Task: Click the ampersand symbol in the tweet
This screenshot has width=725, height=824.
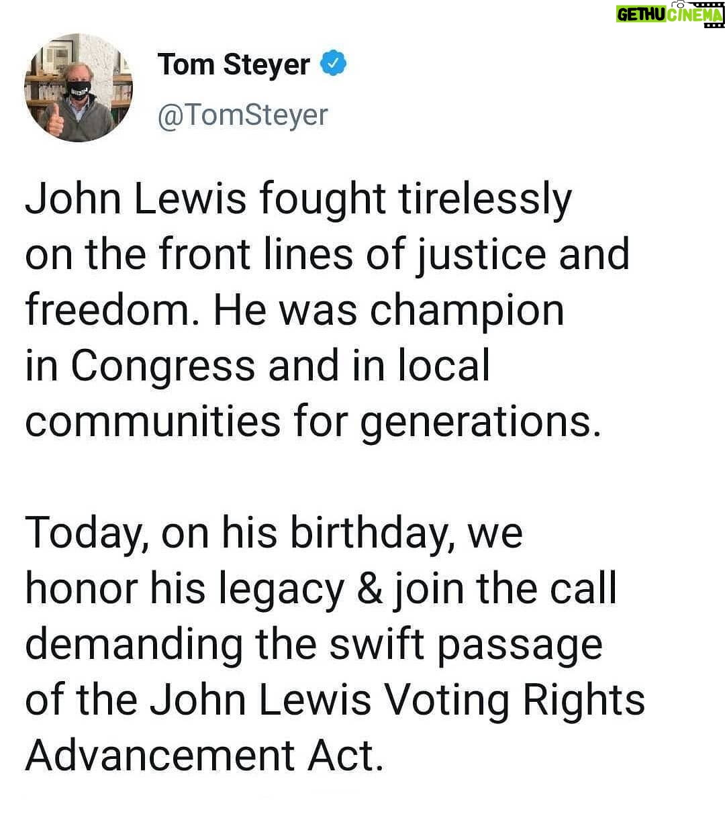Action: pyautogui.click(x=369, y=588)
